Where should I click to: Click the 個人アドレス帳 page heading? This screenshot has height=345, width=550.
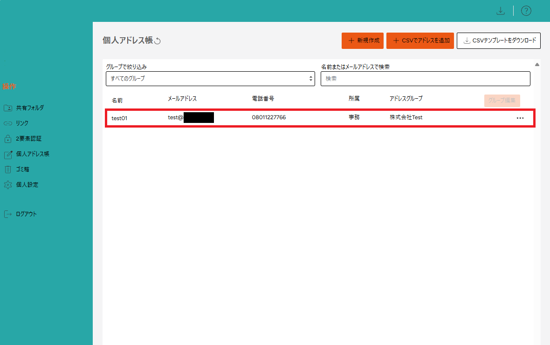128,41
